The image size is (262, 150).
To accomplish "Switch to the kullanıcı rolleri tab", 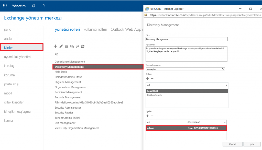I will click(x=95, y=29).
